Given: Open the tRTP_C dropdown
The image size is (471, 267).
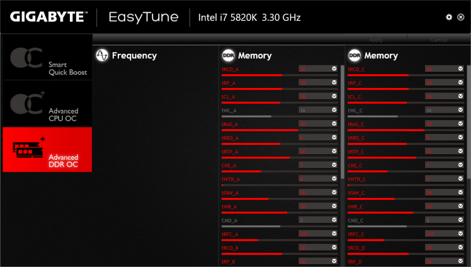Looking at the screenshot, I should (x=460, y=151).
